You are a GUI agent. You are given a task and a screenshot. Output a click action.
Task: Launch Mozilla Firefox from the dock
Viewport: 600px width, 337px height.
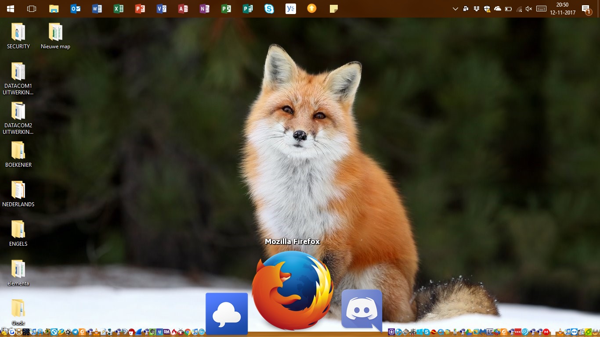[293, 290]
